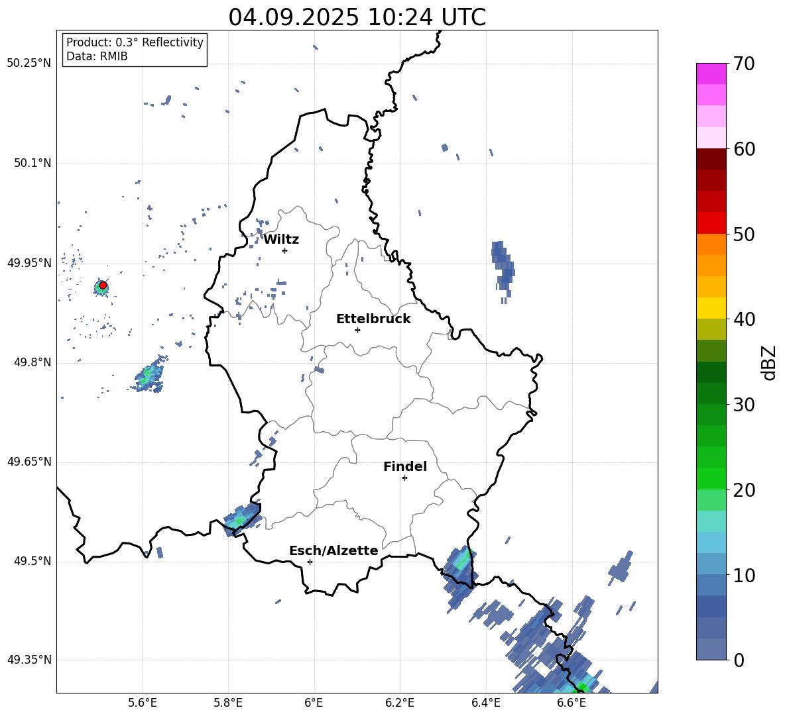Screen dimensions: 785x716
Task: Click the 0 tick label on colorbar
Action: tap(739, 660)
